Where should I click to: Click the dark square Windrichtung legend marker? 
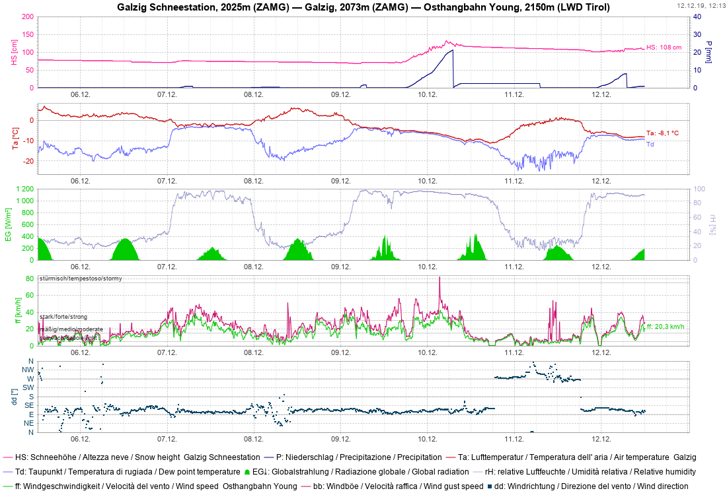(x=489, y=487)
